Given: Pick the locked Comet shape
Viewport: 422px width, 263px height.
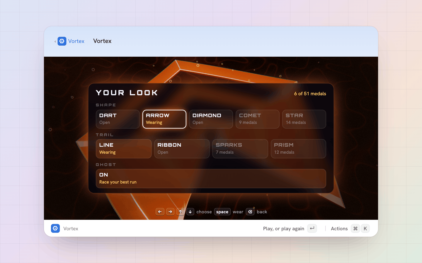Looking at the screenshot, I should point(258,119).
